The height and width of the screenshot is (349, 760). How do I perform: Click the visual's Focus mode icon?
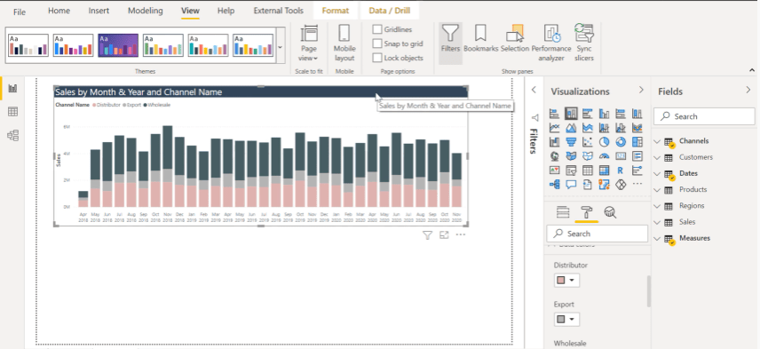tap(444, 235)
